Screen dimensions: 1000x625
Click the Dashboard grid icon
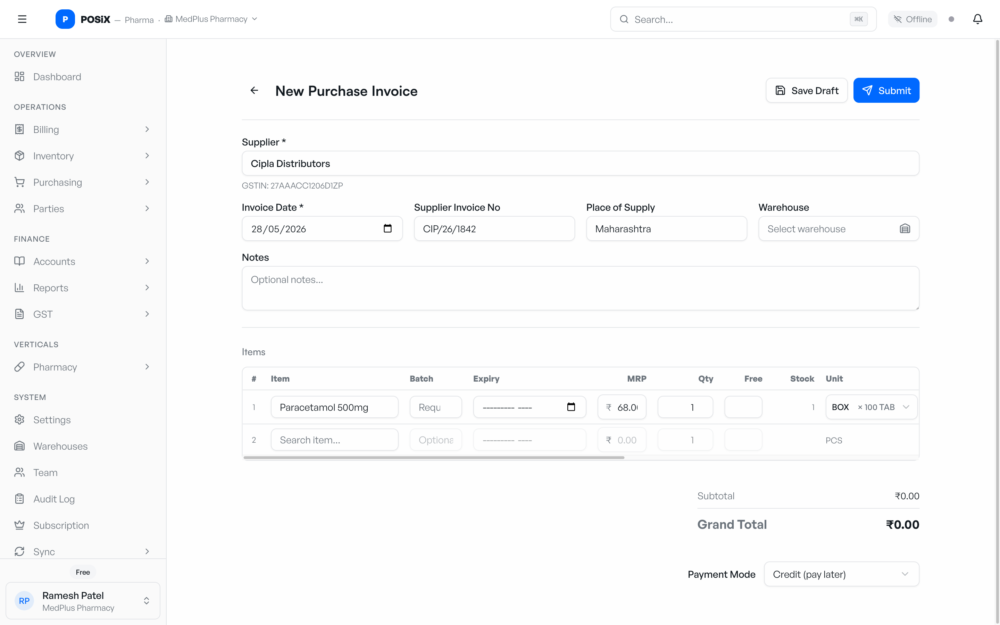pos(19,76)
